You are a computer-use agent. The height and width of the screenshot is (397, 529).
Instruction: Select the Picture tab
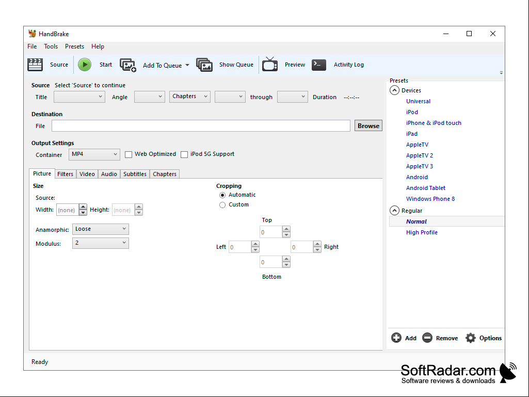(x=42, y=173)
